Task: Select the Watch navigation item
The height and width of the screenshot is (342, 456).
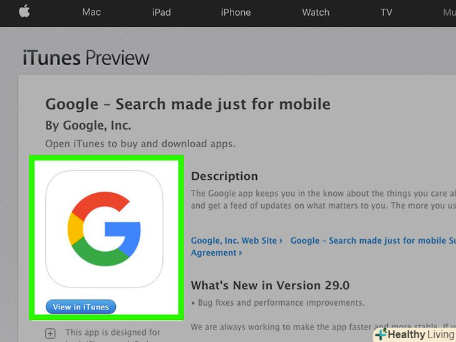Action: click(316, 13)
